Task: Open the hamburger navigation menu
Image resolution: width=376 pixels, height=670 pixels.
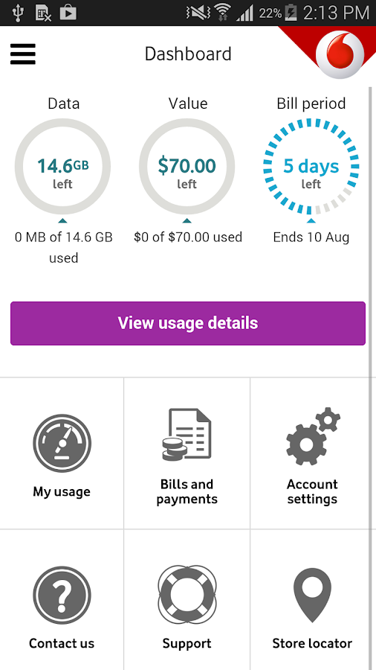Action: pyautogui.click(x=22, y=54)
